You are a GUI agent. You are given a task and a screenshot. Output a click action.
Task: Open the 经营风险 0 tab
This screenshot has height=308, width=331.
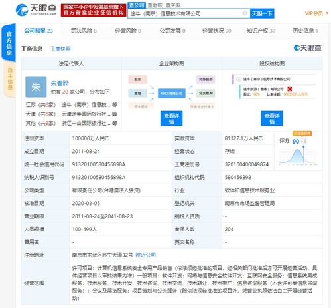[x=128, y=31]
